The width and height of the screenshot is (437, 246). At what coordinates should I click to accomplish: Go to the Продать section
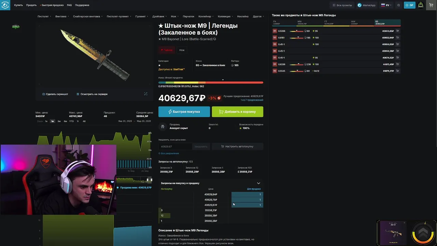(31, 5)
